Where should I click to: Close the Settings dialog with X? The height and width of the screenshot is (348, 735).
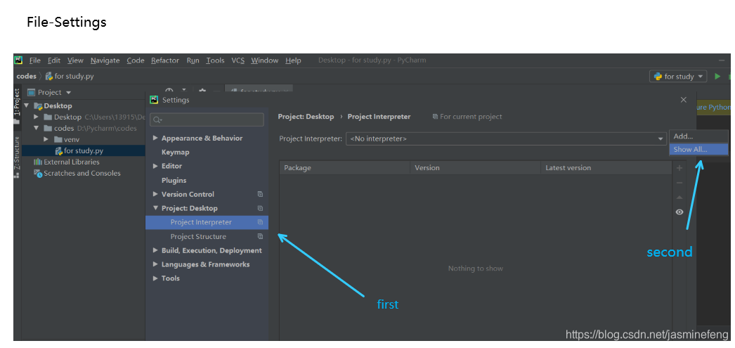[684, 99]
